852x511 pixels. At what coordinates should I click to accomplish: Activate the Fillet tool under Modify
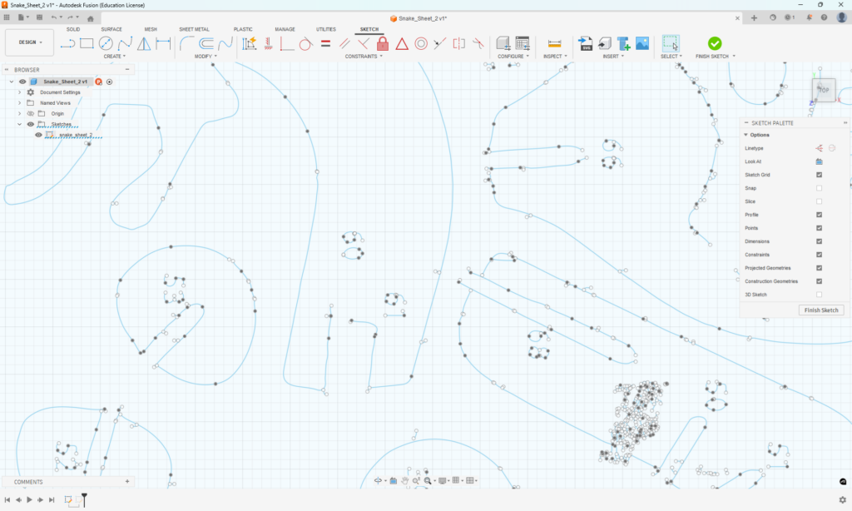(x=184, y=44)
